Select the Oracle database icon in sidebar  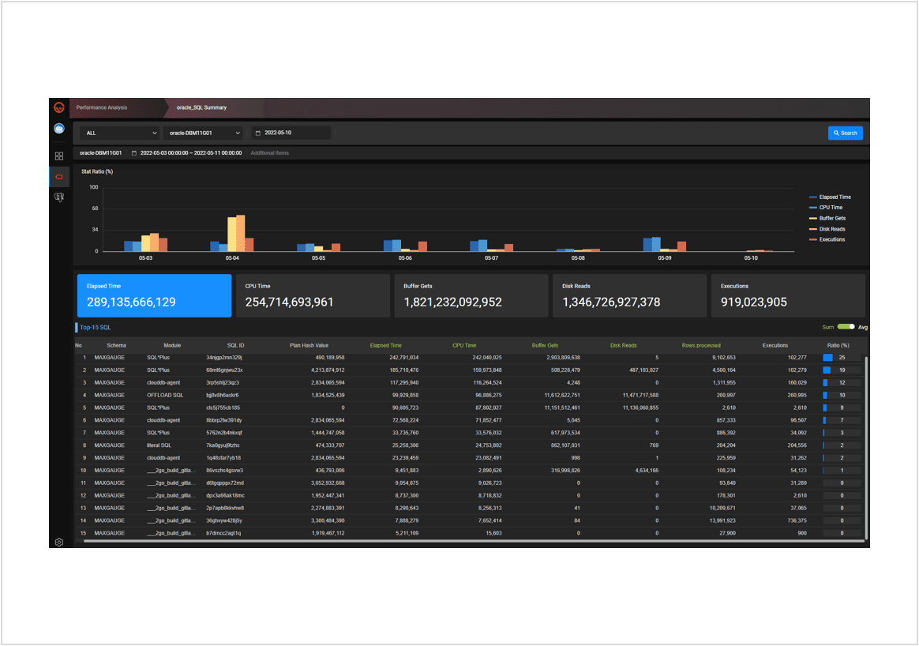[x=58, y=177]
